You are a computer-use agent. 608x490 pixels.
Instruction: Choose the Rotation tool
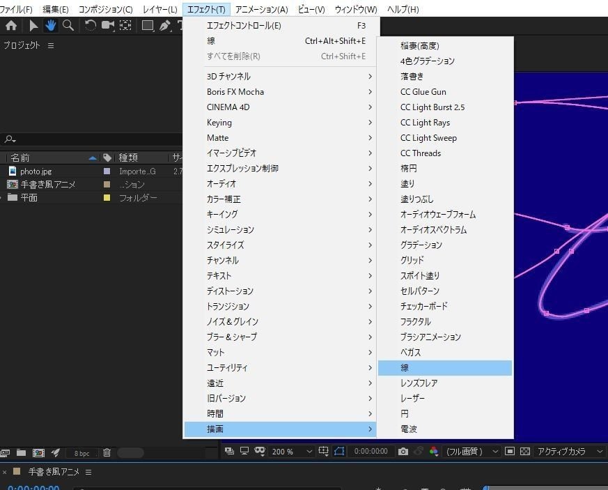[x=91, y=25]
